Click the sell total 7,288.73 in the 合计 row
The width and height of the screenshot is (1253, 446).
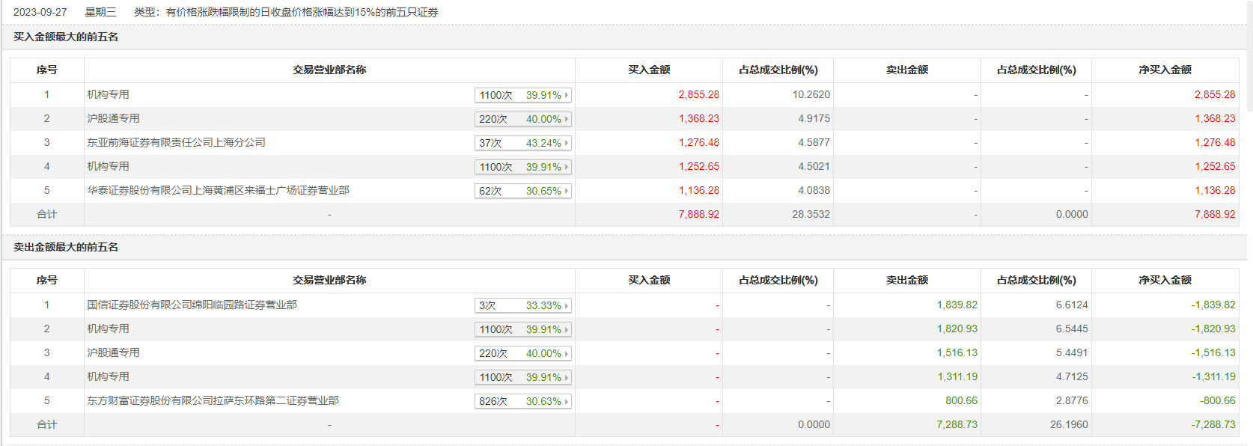click(957, 424)
